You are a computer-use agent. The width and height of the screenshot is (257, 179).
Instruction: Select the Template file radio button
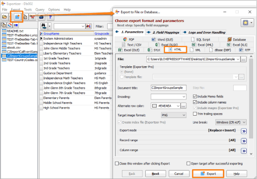point(122,77)
